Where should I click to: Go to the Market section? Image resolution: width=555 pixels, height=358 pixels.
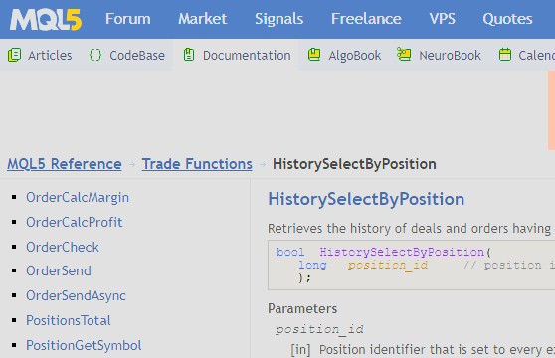pyautogui.click(x=203, y=19)
